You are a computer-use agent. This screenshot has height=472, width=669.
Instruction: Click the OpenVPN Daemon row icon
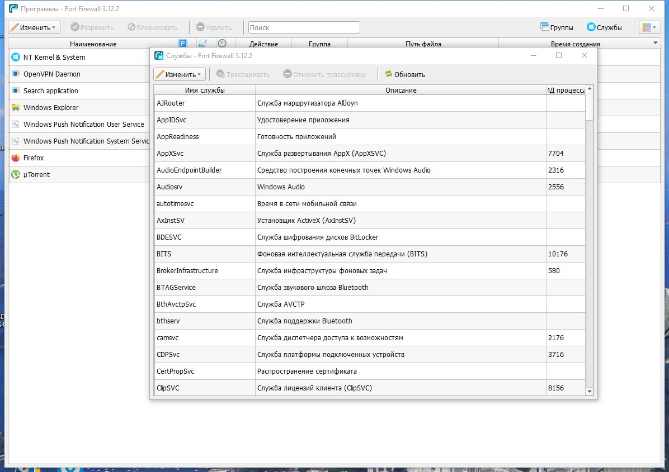16,74
